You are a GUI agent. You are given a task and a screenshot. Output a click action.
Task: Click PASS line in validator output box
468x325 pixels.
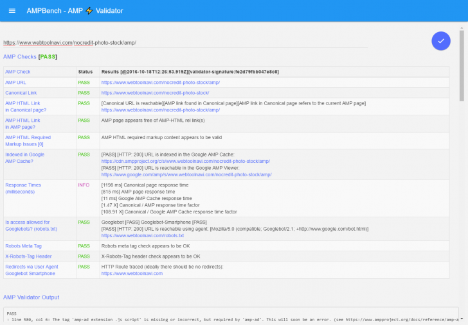point(12,313)
